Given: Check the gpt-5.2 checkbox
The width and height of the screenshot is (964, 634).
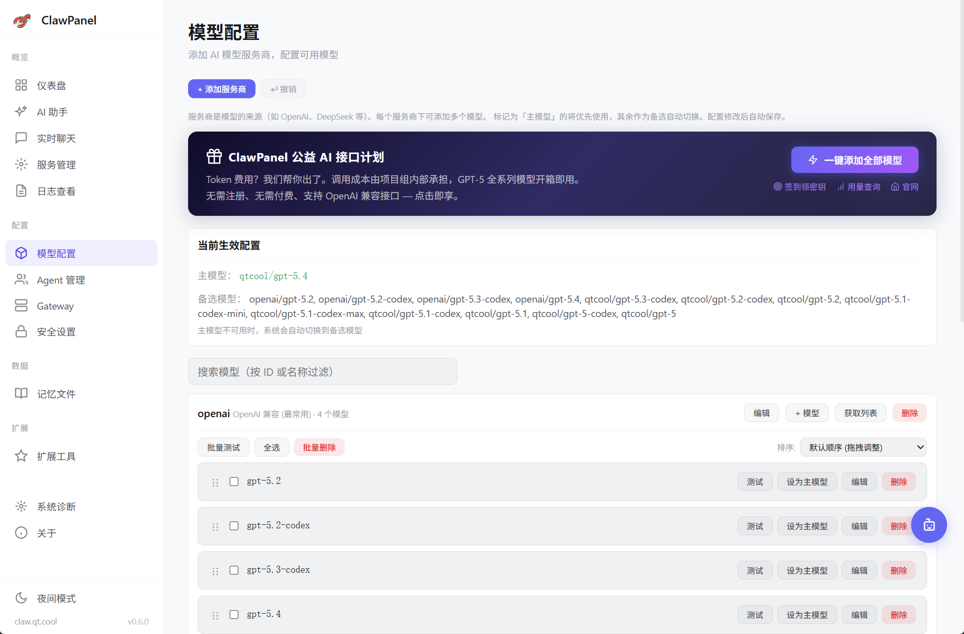Looking at the screenshot, I should (x=234, y=482).
